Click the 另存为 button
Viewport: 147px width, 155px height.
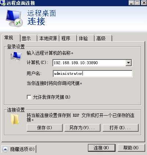click(x=82, y=128)
